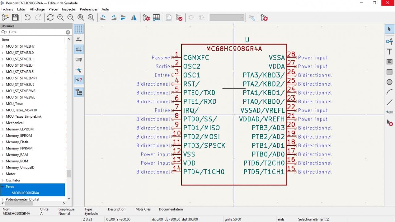Screen dimensions: 395x222
Task: Select the Add Pin tool
Action: coord(389,41)
